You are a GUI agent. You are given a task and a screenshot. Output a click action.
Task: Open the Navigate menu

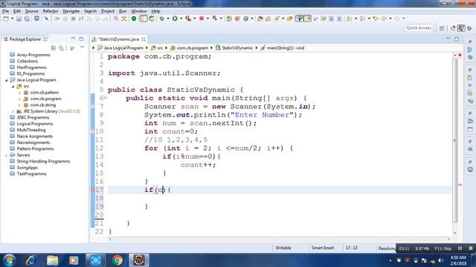click(x=71, y=11)
